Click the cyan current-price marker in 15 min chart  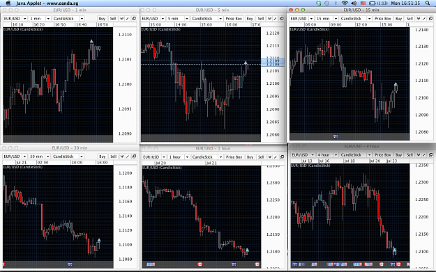click(396, 84)
